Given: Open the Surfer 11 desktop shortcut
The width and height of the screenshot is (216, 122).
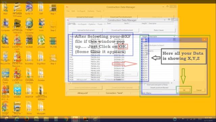Looking at the screenshot, I should (29, 8).
